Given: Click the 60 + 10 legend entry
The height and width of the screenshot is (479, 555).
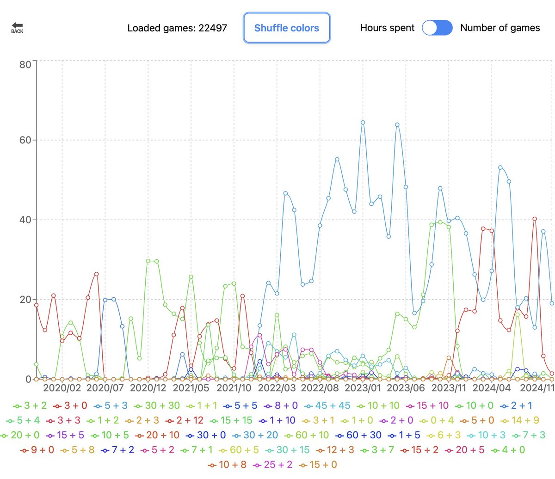Looking at the screenshot, I should tap(307, 435).
